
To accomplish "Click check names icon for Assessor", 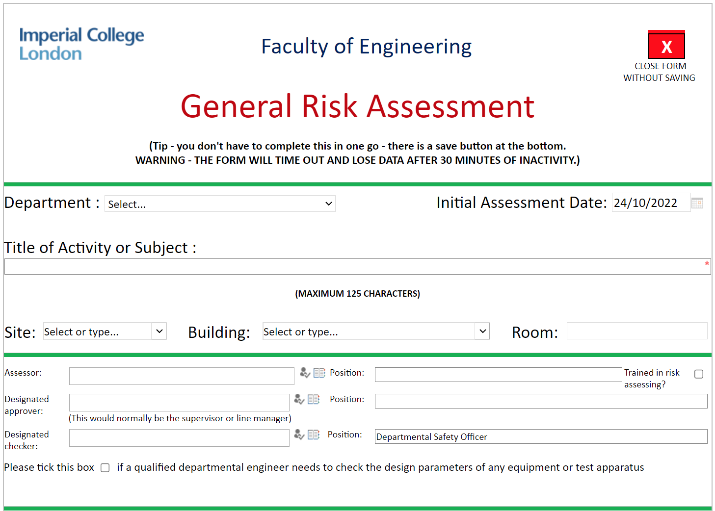I will click(x=305, y=373).
